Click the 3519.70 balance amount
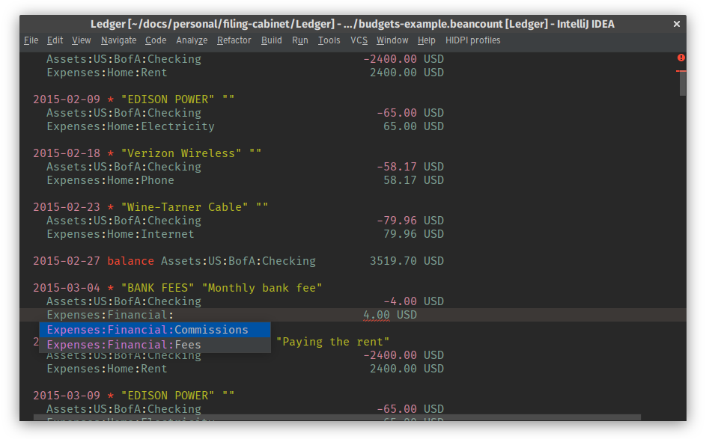Screen dimensions: 706x439 [393, 261]
